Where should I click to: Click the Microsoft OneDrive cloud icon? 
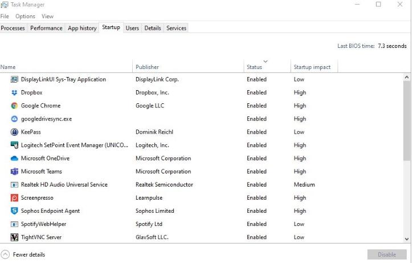(14, 158)
